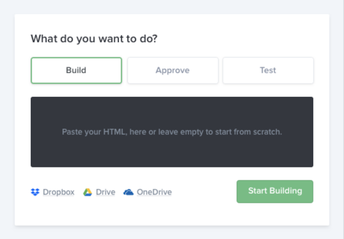Open the OneDrive import link

click(154, 192)
